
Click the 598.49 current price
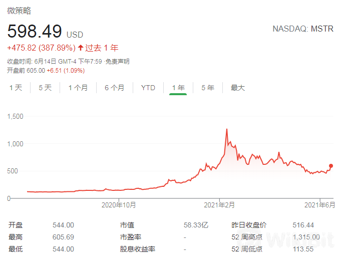click(35, 31)
